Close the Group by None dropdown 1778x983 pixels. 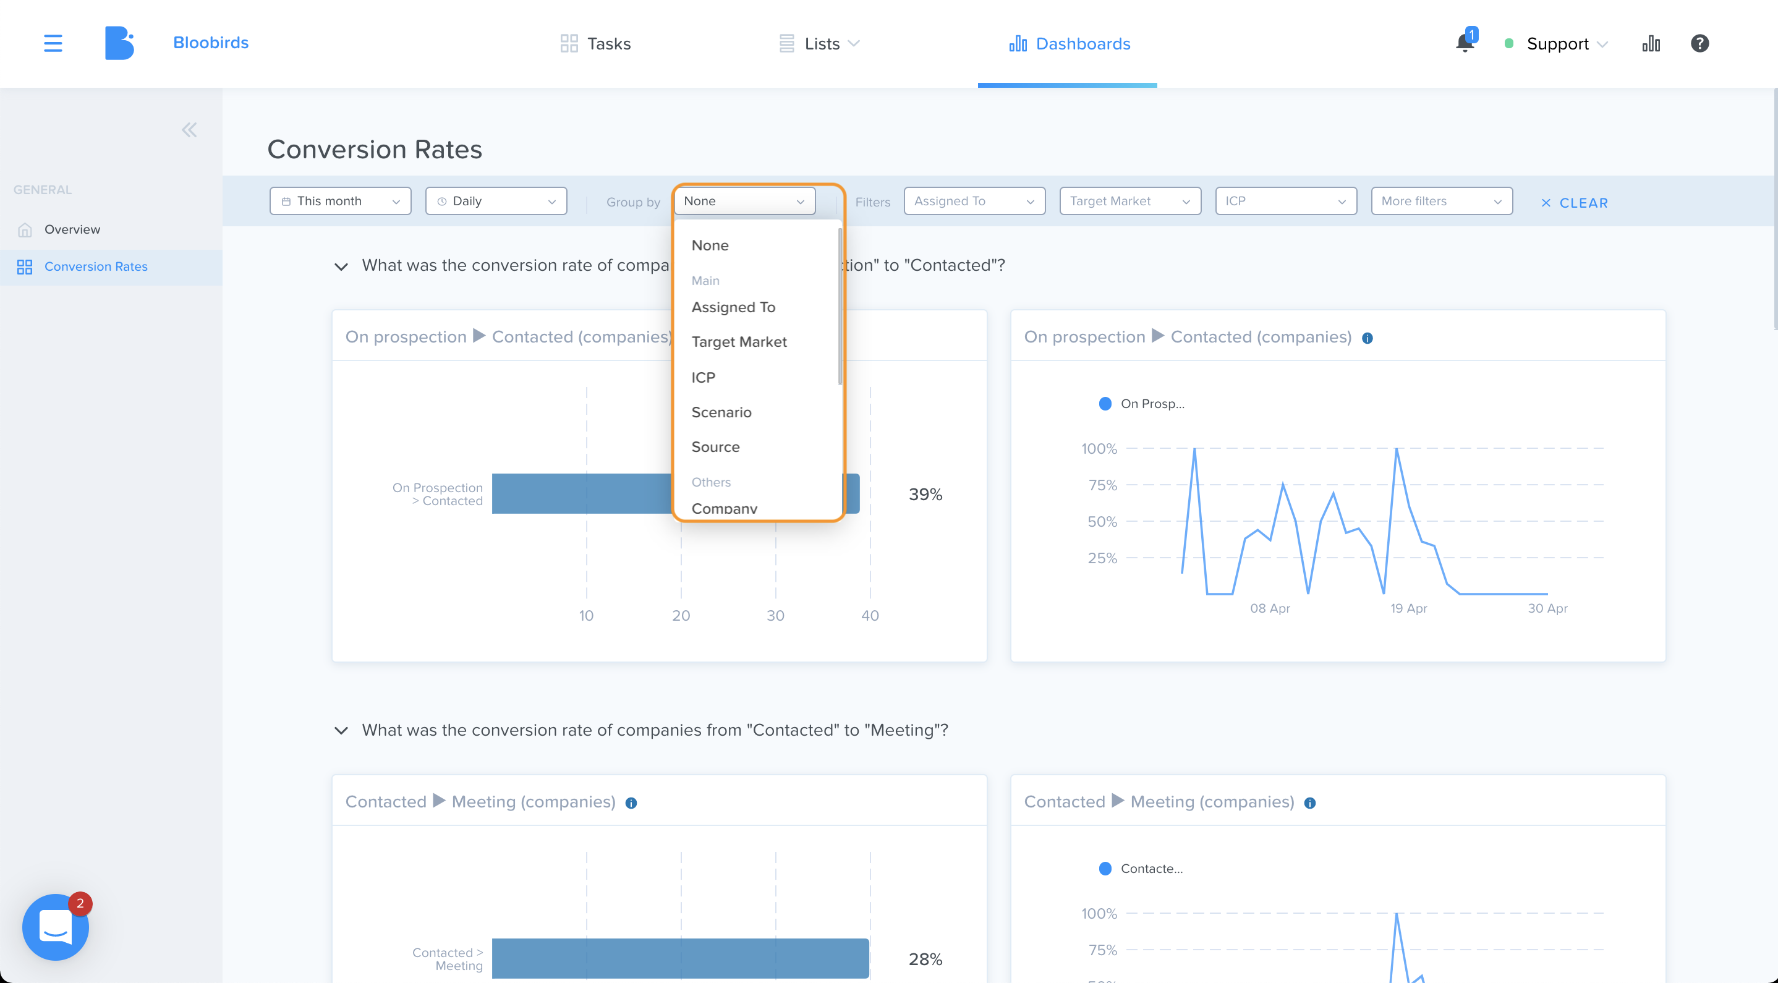(745, 201)
